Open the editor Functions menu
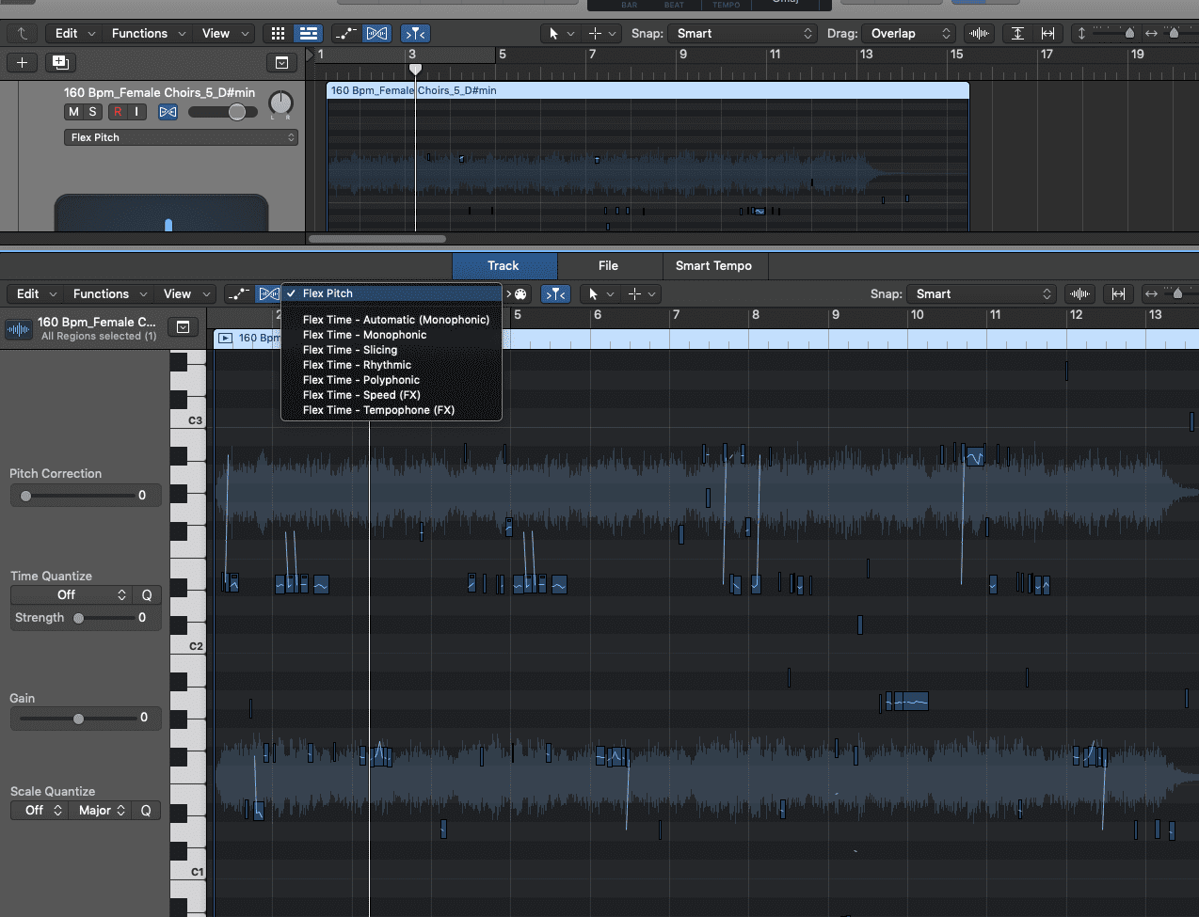The height and width of the screenshot is (917, 1199). point(111,293)
